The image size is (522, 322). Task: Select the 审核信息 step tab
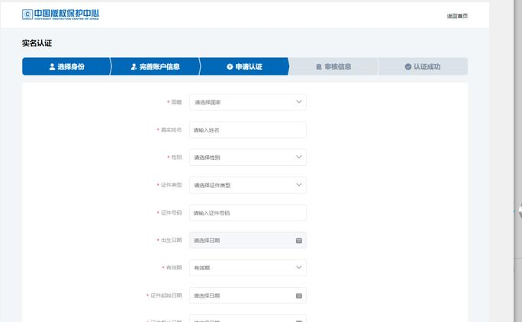(x=337, y=67)
